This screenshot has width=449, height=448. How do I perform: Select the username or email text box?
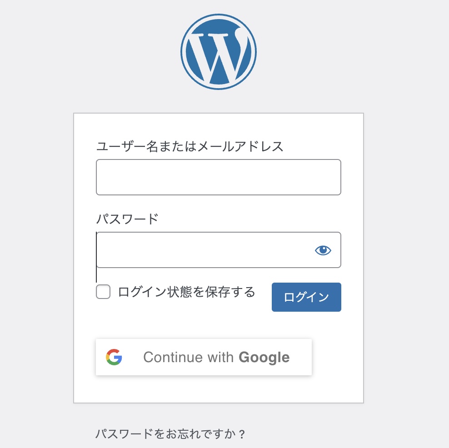218,177
